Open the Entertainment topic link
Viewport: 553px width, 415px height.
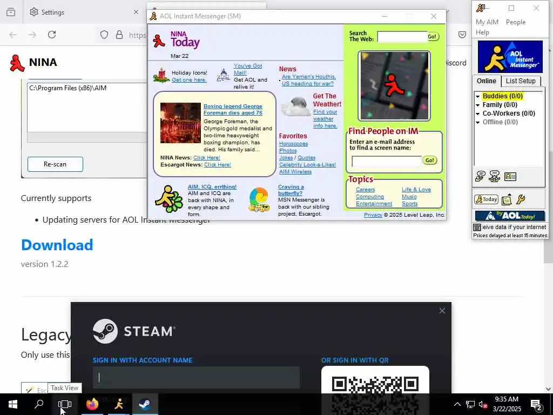(374, 204)
